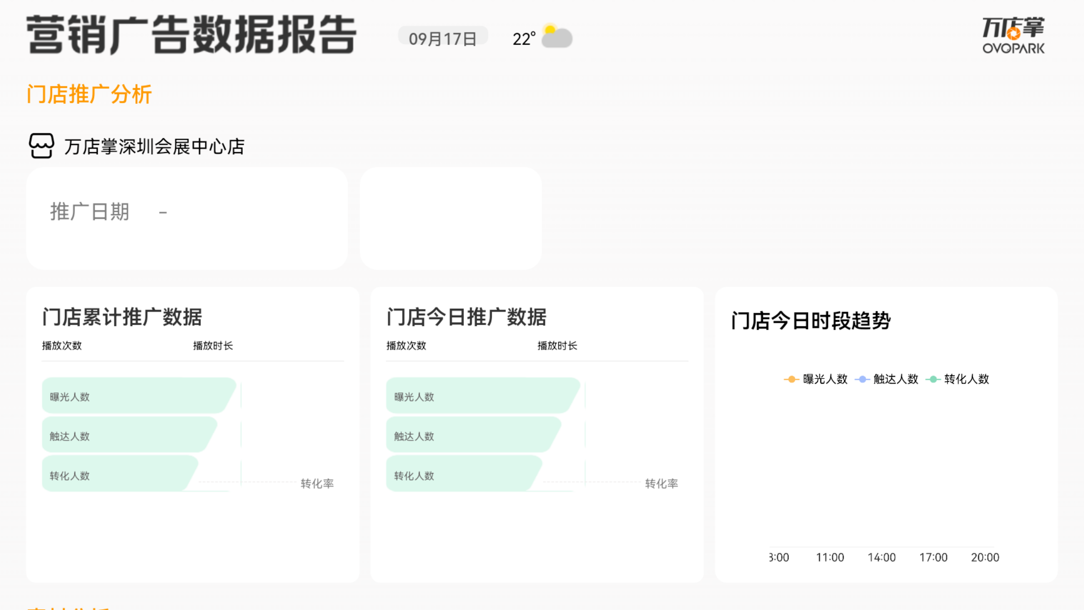Toggle 曝光人数 legend series
Screen dimensions: 1084x610
pyautogui.click(x=825, y=379)
